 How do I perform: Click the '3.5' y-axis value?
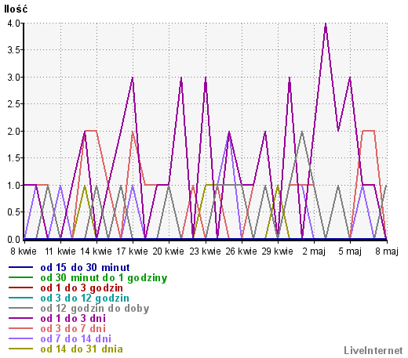[13, 50]
